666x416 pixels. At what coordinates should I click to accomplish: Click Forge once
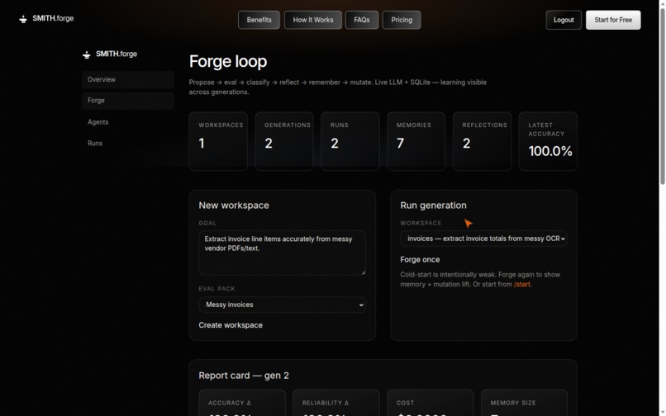pos(420,260)
